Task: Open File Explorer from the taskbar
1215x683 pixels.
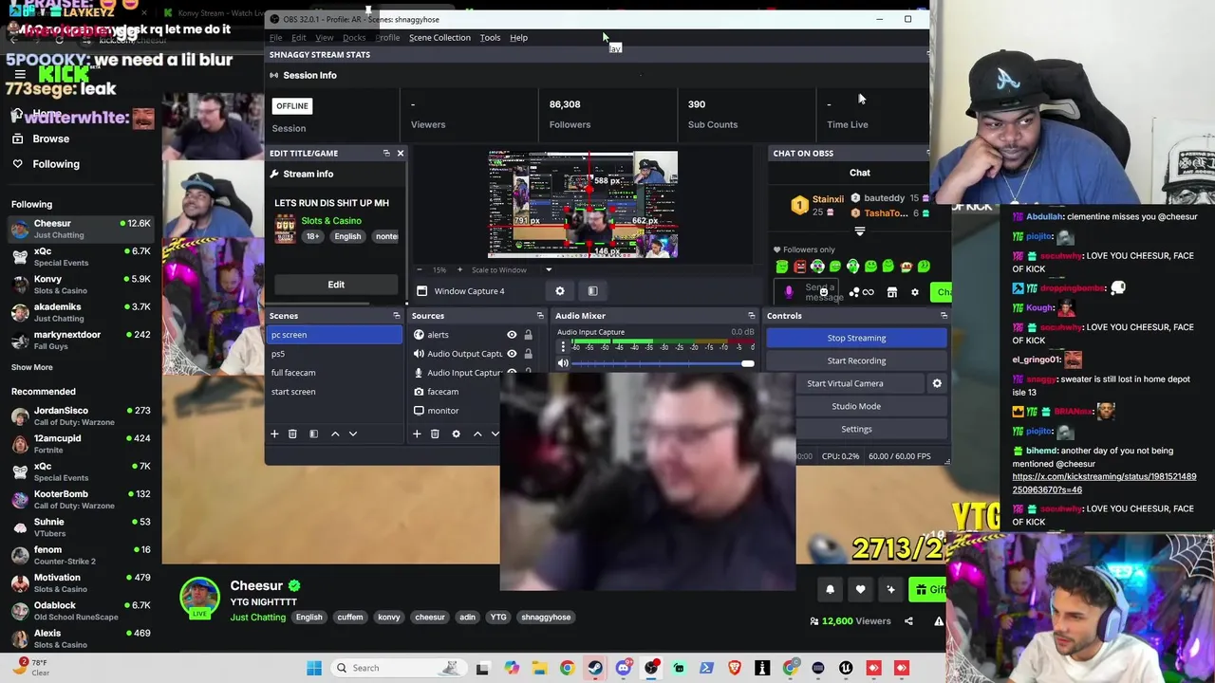Action: [x=539, y=668]
